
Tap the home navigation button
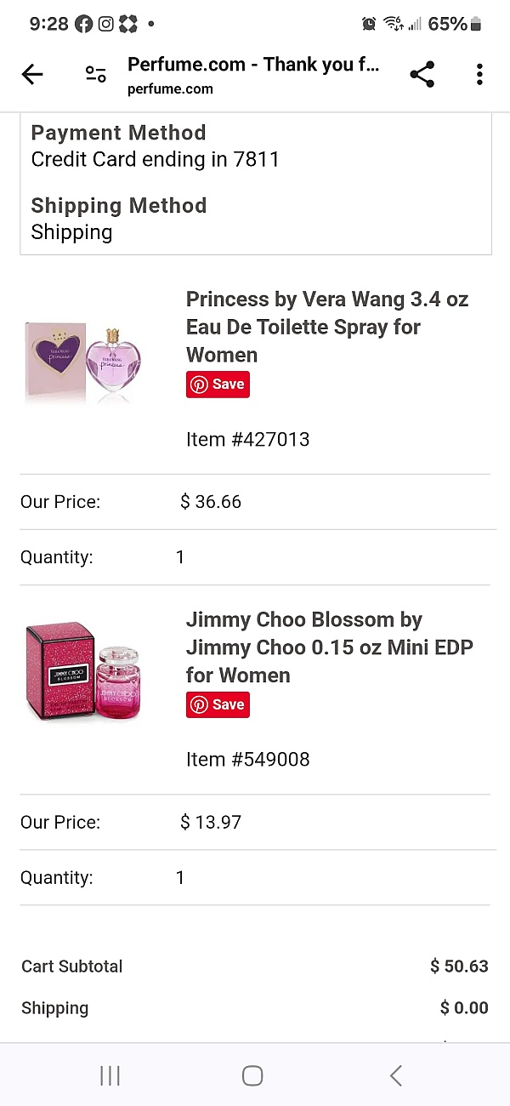(252, 1075)
